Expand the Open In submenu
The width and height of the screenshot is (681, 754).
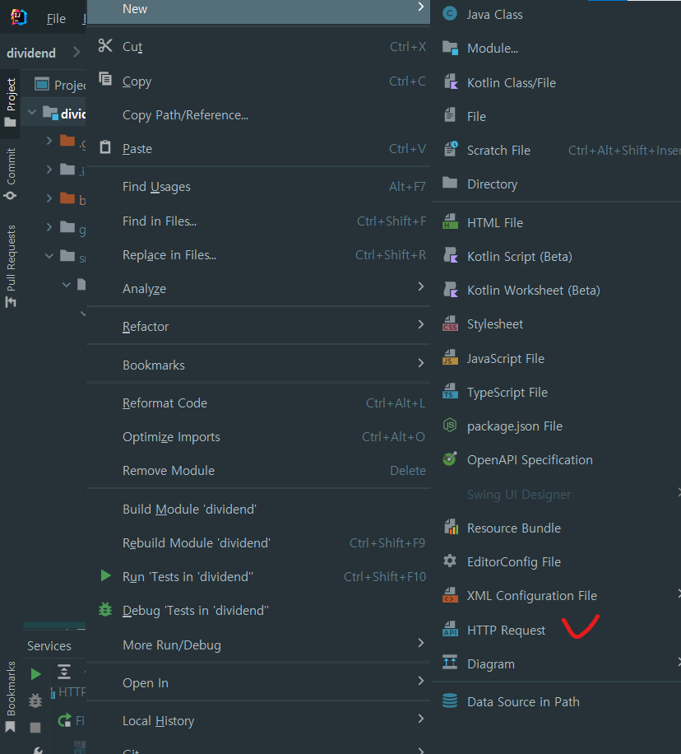coord(145,682)
